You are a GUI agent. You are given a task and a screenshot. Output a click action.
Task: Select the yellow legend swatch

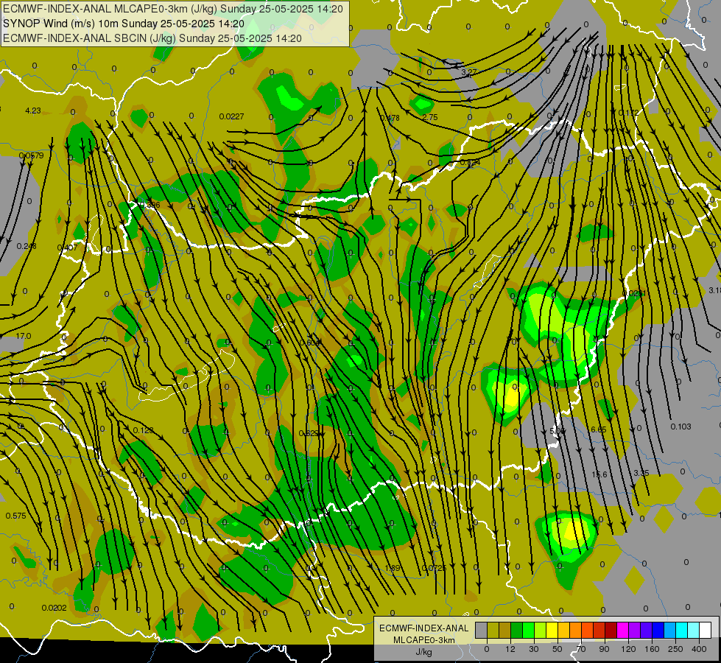pyautogui.click(x=552, y=631)
